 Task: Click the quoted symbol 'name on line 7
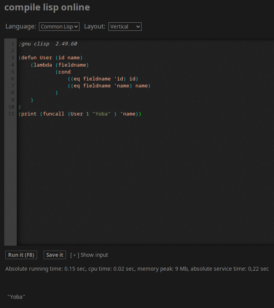pos(122,86)
